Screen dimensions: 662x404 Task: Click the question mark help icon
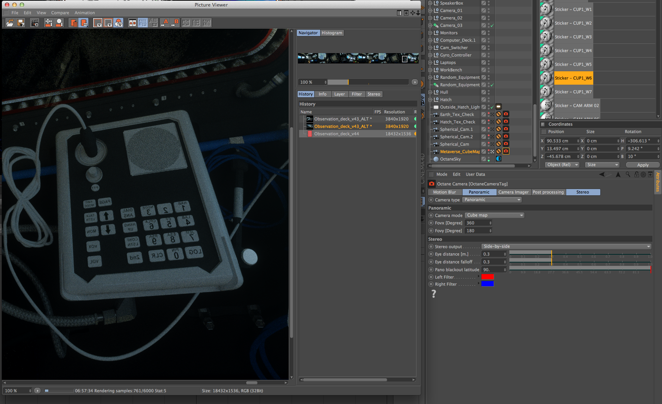(434, 294)
